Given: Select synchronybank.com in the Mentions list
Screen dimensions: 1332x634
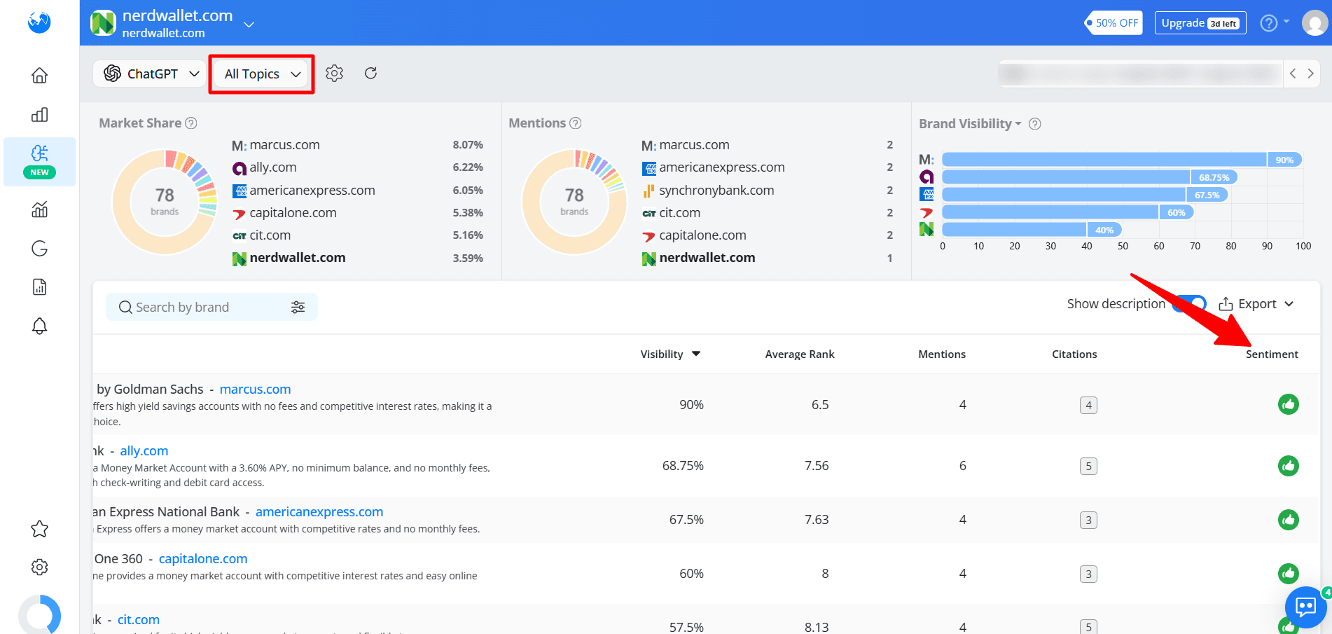Looking at the screenshot, I should point(716,191).
